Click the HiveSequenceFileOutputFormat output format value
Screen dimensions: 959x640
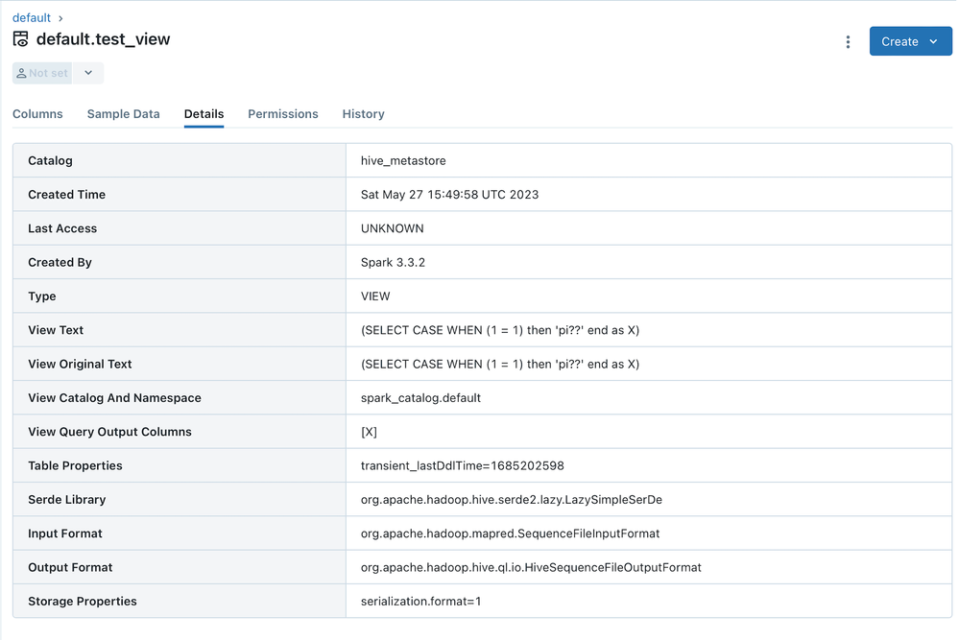531,568
